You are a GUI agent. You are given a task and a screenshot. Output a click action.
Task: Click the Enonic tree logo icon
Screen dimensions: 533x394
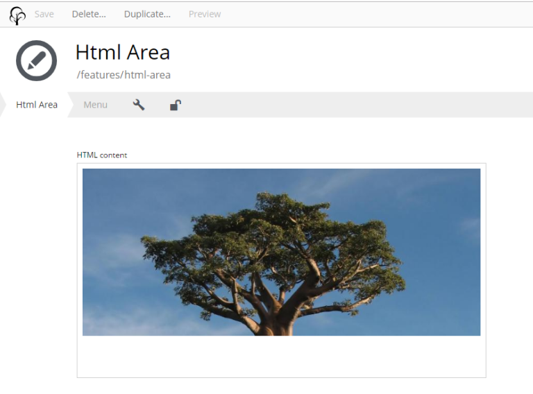[x=17, y=15]
